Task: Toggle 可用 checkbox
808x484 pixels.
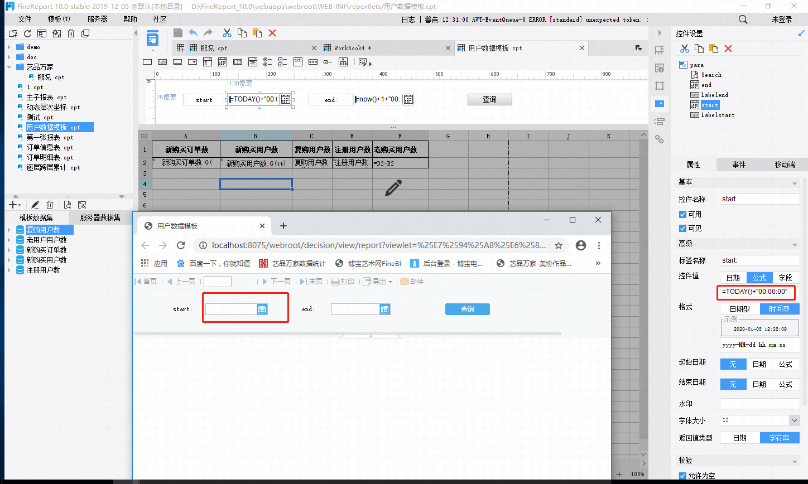Action: 683,215
